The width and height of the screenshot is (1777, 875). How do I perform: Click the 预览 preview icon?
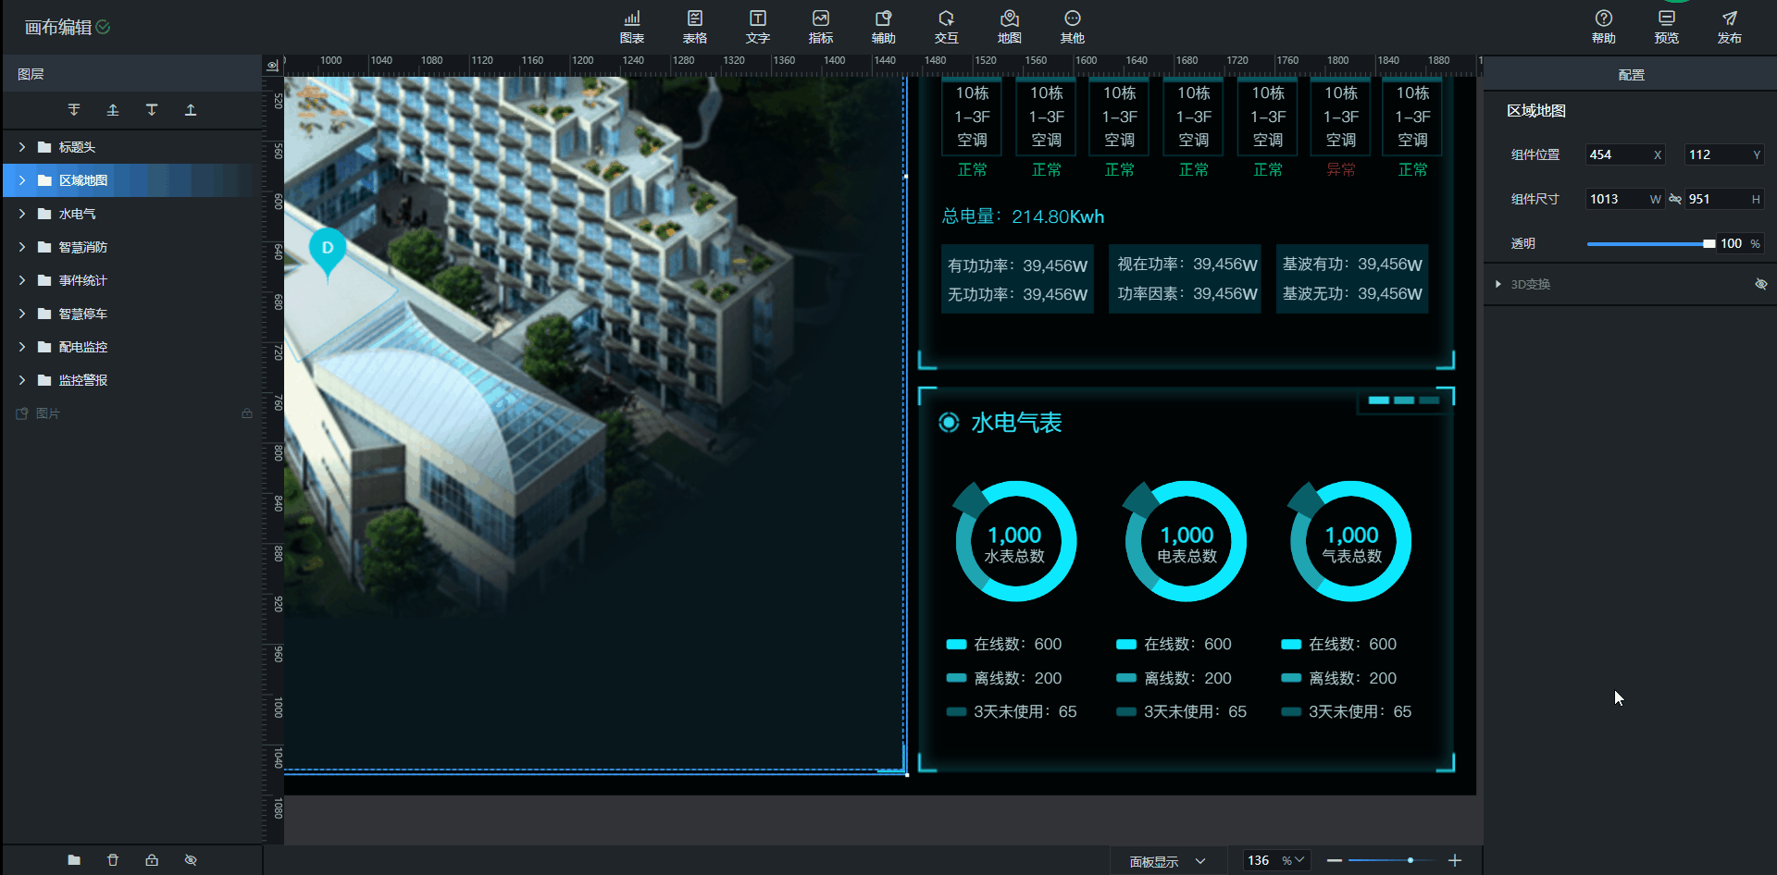[1666, 26]
